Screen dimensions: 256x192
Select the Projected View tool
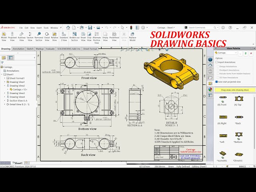(12, 36)
